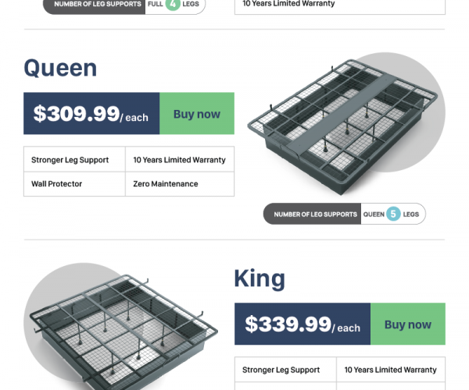
Task: Click the Number of Leg Supports label beside Full
Action: tap(98, 4)
